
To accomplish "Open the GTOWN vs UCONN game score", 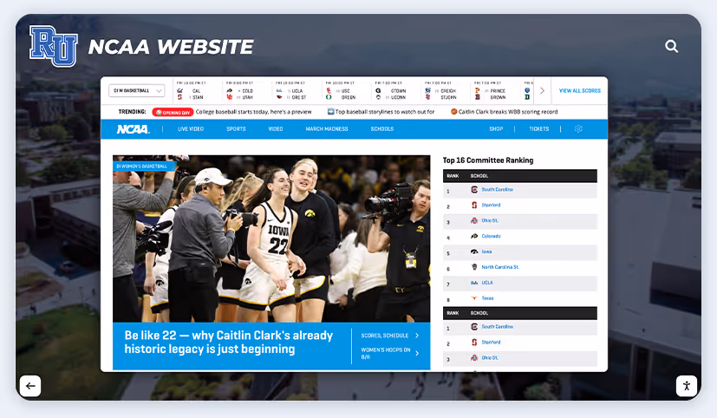I will tap(395, 91).
